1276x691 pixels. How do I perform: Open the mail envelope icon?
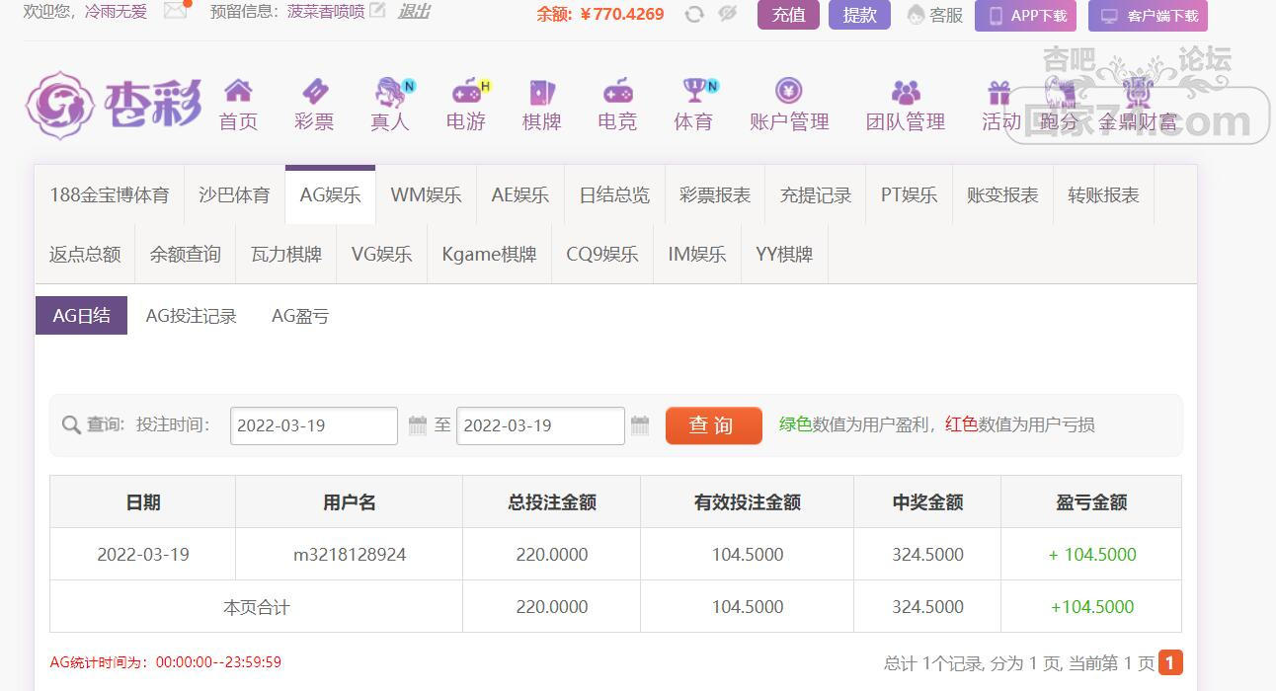click(176, 11)
